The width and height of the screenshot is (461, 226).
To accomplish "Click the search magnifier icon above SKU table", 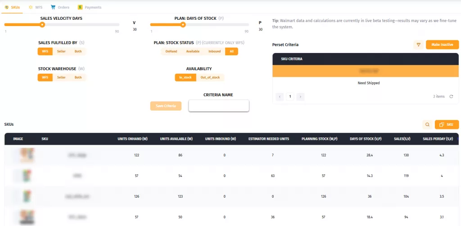I will (x=427, y=124).
